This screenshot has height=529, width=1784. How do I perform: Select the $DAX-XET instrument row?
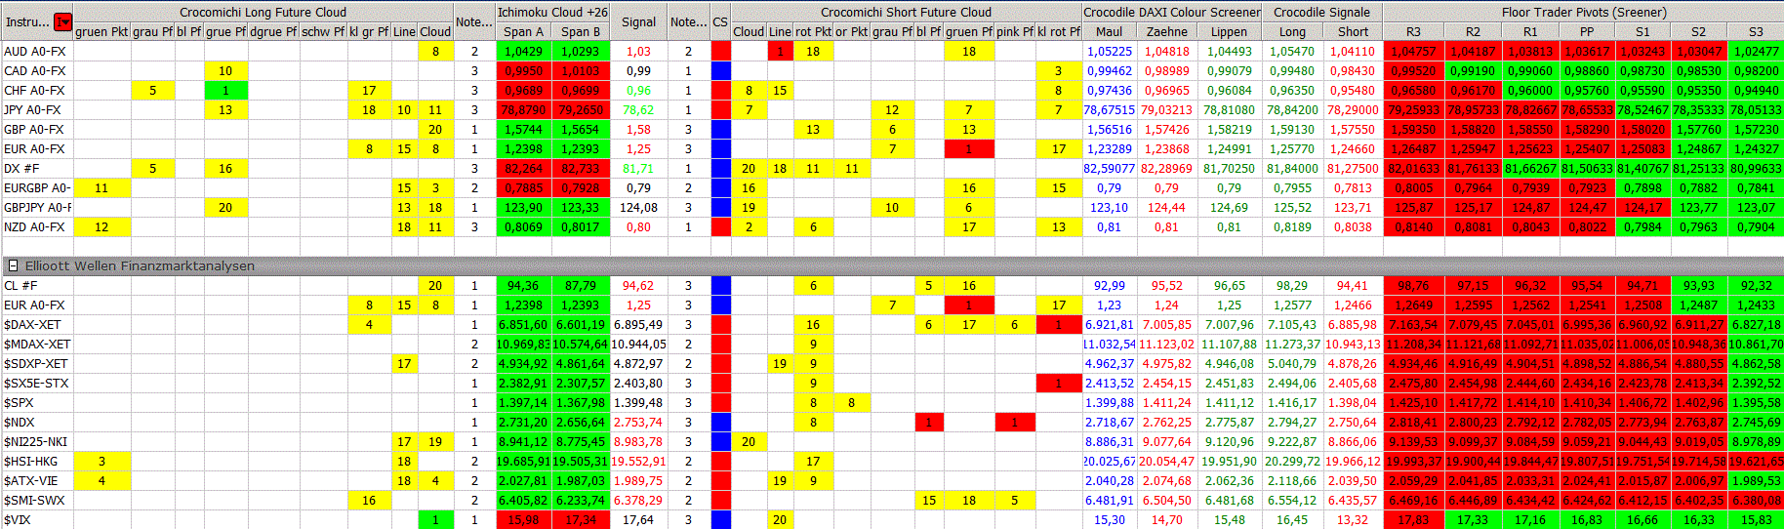click(33, 324)
